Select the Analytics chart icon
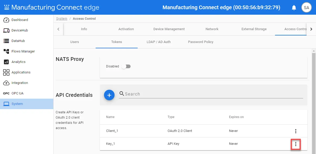This screenshot has width=316, height=154. tap(6, 62)
